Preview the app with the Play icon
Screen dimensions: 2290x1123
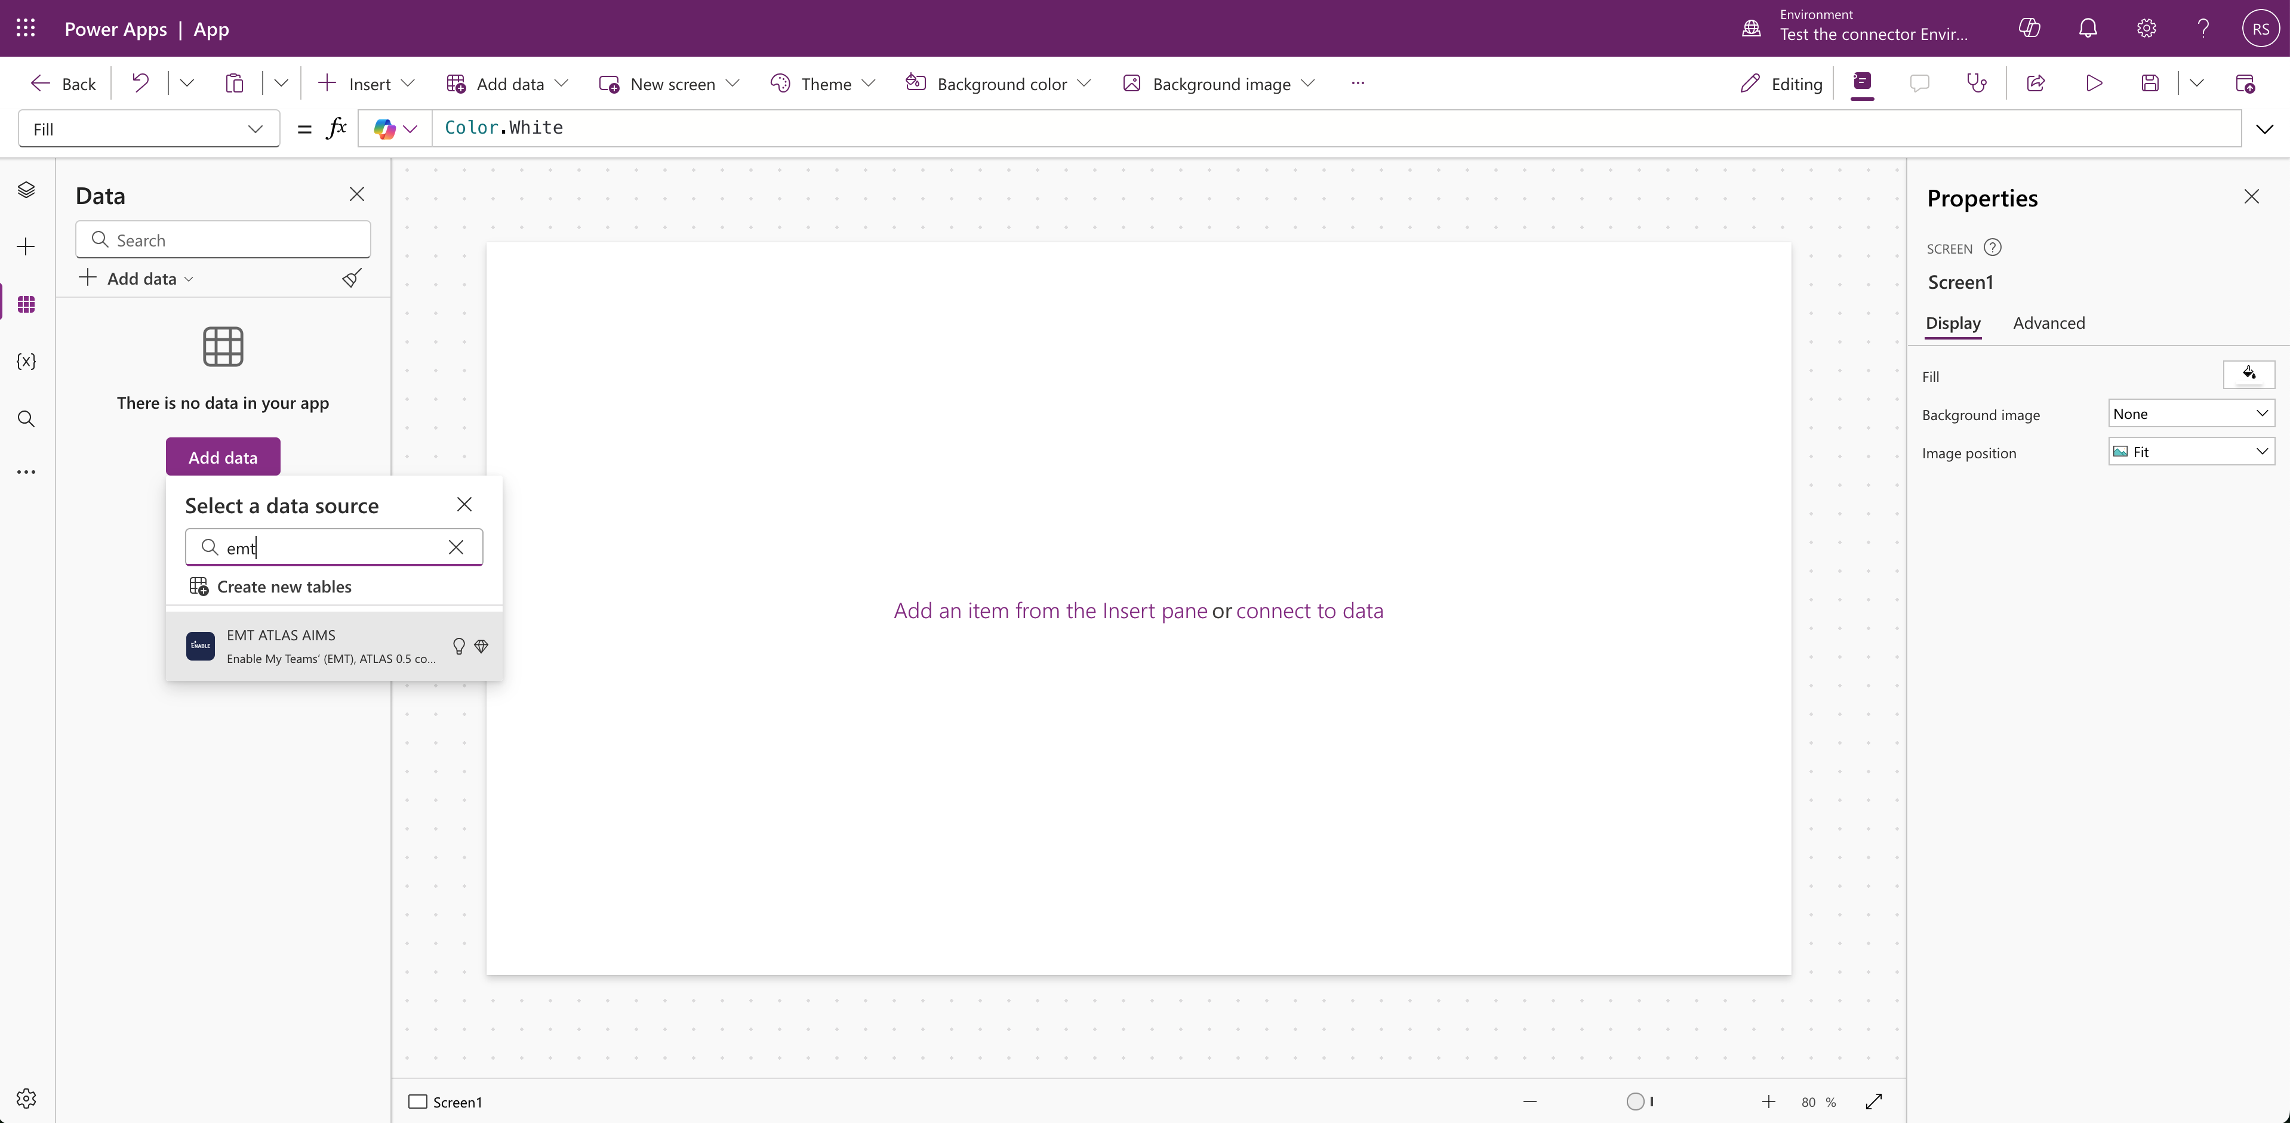pyautogui.click(x=2094, y=84)
